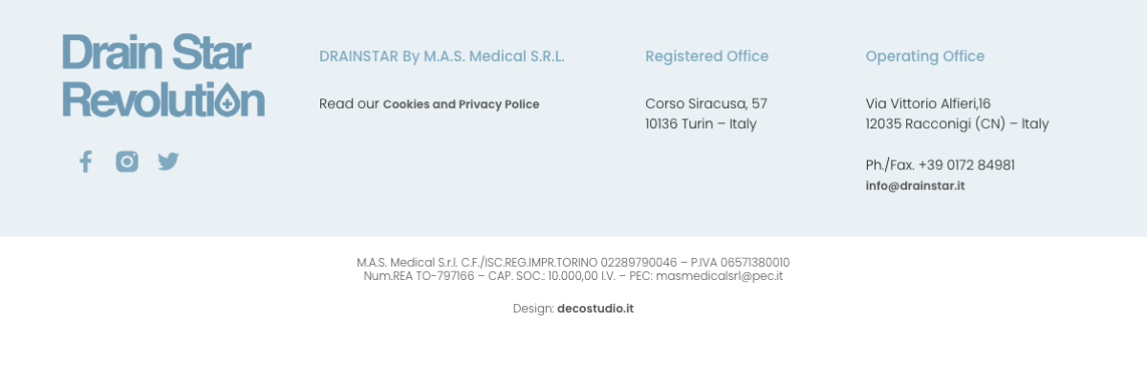This screenshot has width=1147, height=366.
Task: Click the Operating Office heading
Action: (x=924, y=56)
